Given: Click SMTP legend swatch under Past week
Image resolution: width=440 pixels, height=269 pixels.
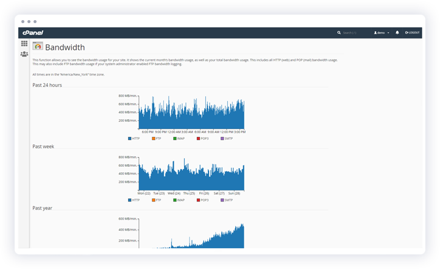Looking at the screenshot, I should click(222, 200).
